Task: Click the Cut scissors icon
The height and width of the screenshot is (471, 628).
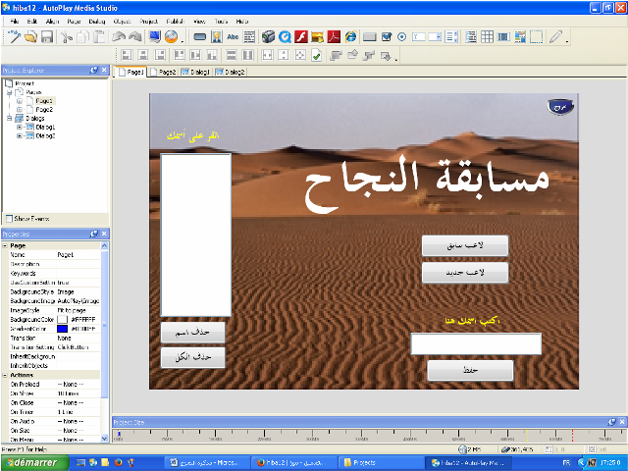Action: click(x=67, y=37)
